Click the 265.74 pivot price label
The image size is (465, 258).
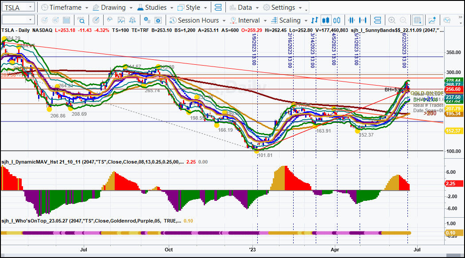(x=152, y=90)
